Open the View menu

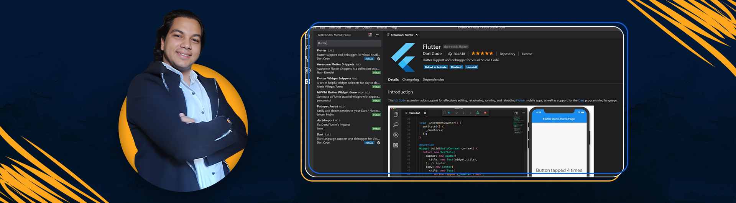(x=348, y=28)
